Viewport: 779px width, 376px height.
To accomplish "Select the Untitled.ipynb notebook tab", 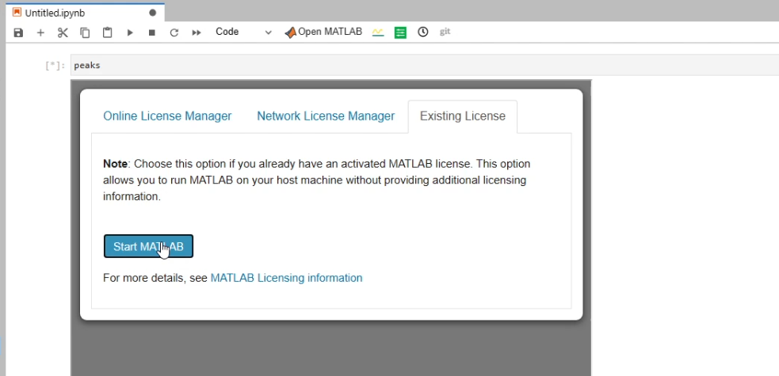I will tap(85, 13).
